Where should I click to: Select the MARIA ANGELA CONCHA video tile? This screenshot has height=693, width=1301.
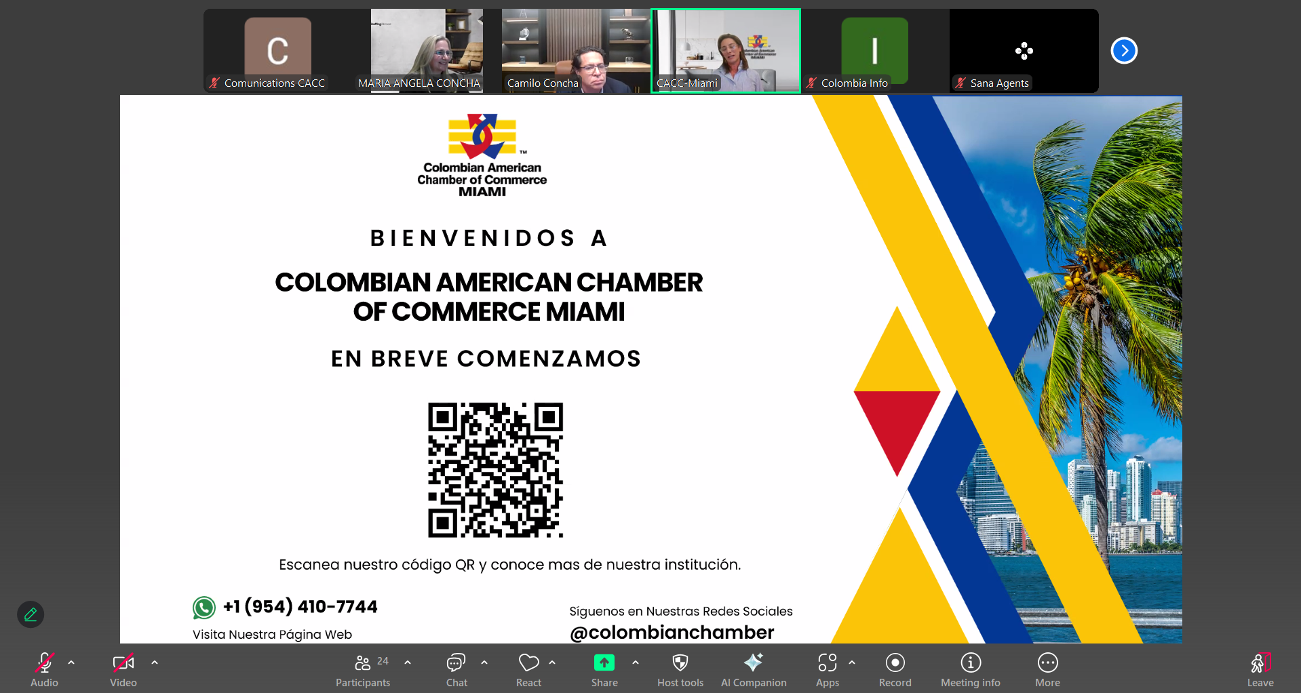[427, 51]
